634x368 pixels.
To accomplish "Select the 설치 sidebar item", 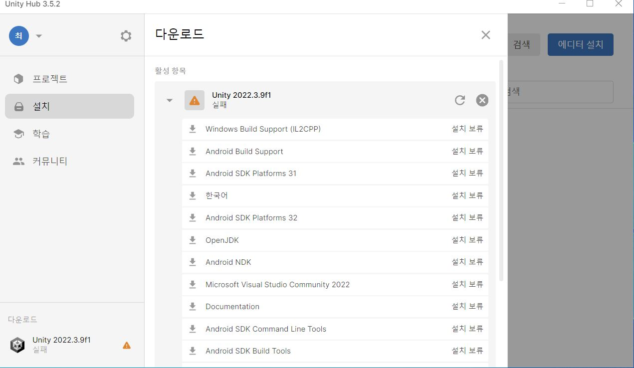I will (x=69, y=106).
